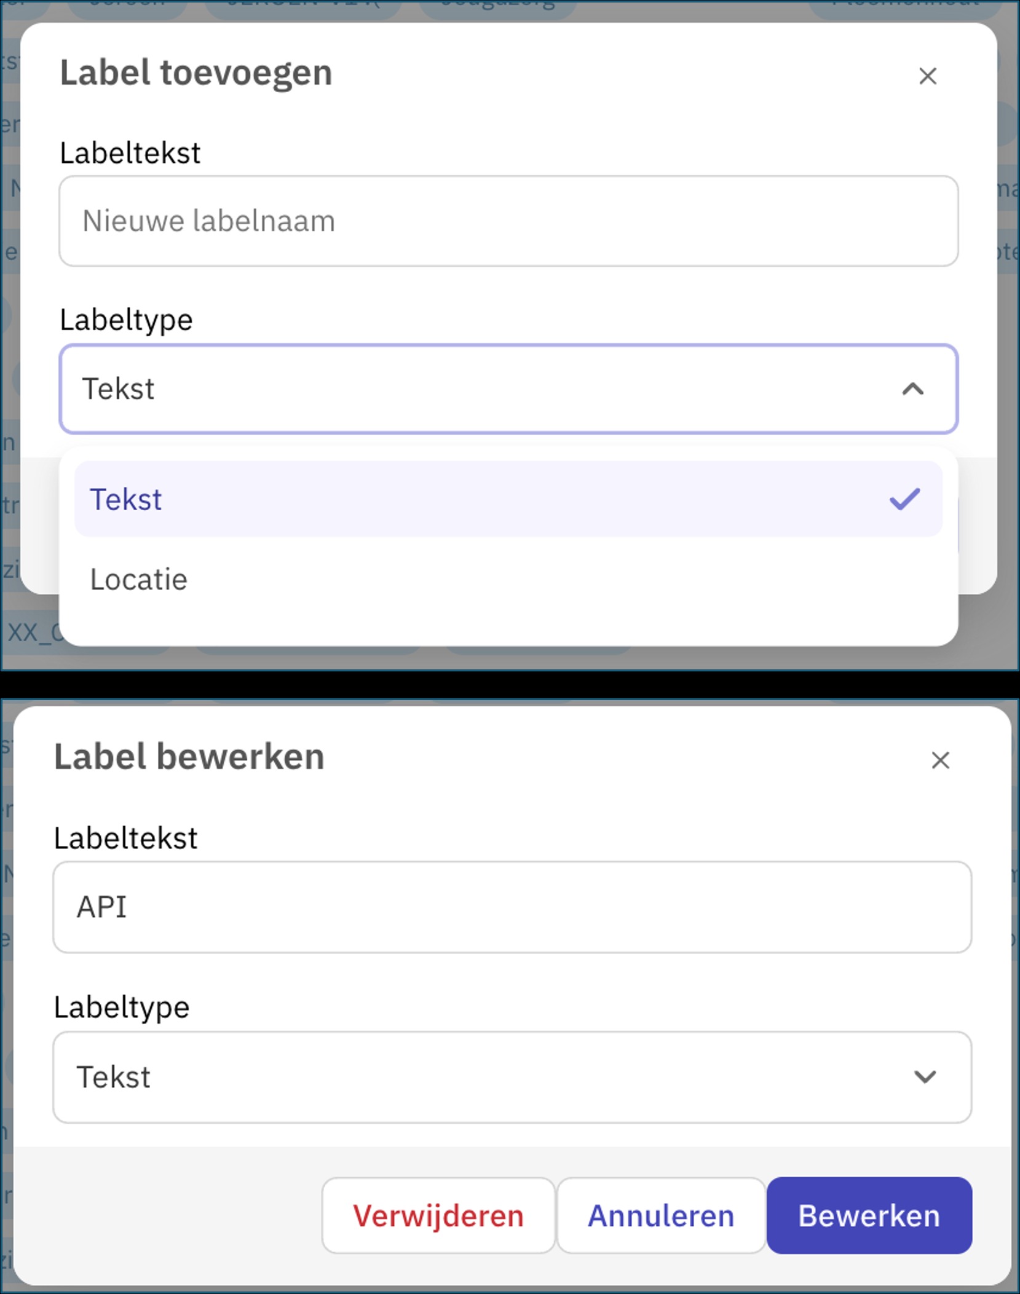Image resolution: width=1020 pixels, height=1294 pixels.
Task: Click the Labeltype label in the top dialog
Action: (x=126, y=320)
